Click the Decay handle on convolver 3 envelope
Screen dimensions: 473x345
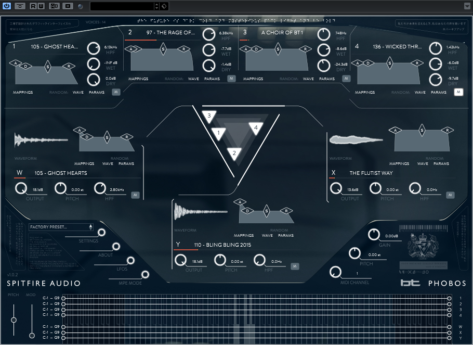click(x=256, y=49)
